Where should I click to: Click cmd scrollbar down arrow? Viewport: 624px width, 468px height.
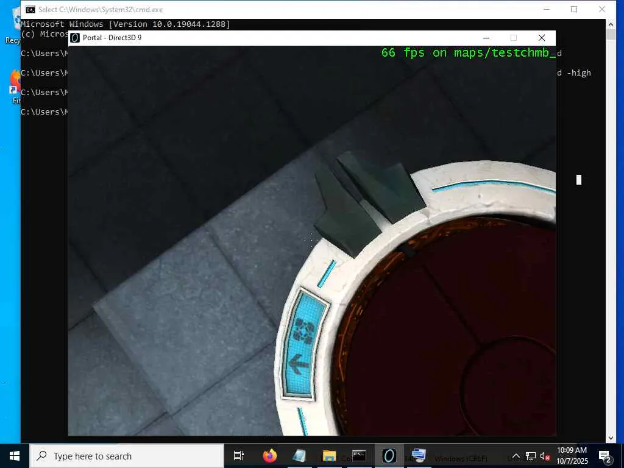coord(611,438)
